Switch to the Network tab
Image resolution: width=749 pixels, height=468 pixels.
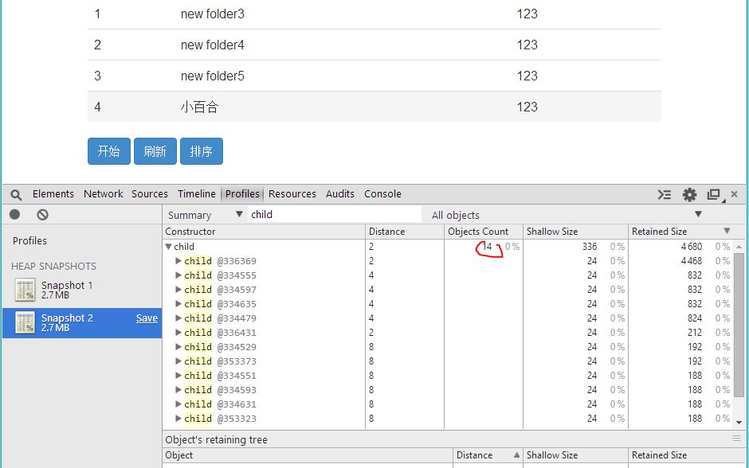[103, 194]
